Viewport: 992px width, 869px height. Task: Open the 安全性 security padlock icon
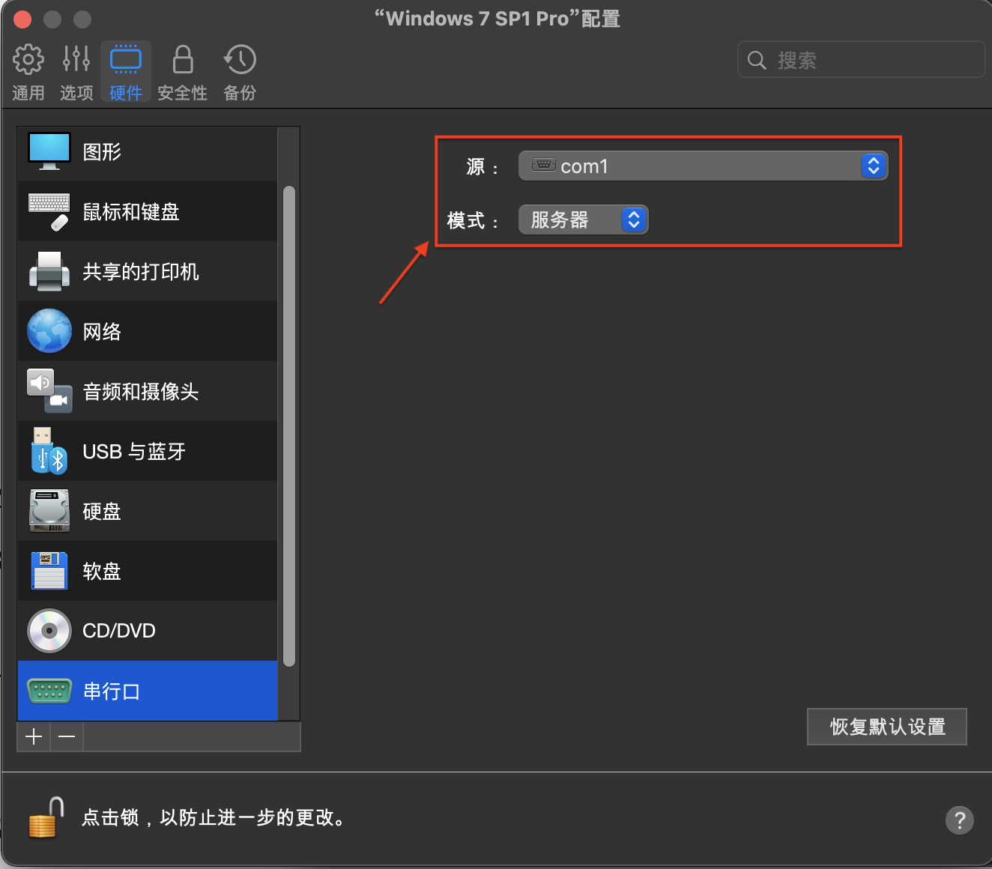coord(183,59)
